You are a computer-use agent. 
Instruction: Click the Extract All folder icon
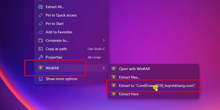[x=41, y=7]
